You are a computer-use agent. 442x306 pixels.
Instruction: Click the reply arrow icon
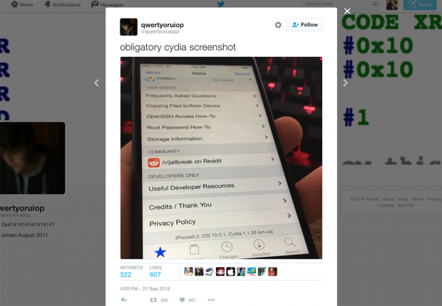[124, 300]
